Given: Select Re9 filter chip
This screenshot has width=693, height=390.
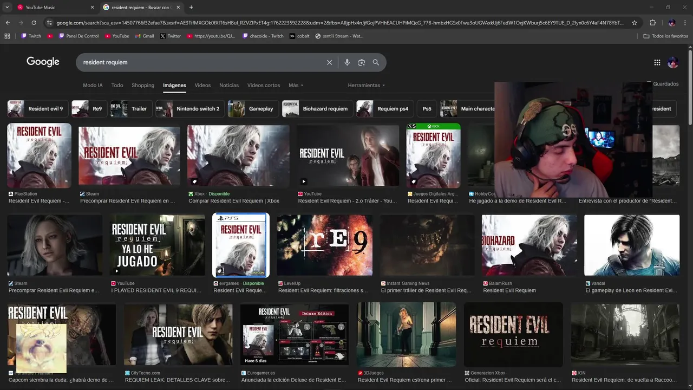Looking at the screenshot, I should 89,109.
